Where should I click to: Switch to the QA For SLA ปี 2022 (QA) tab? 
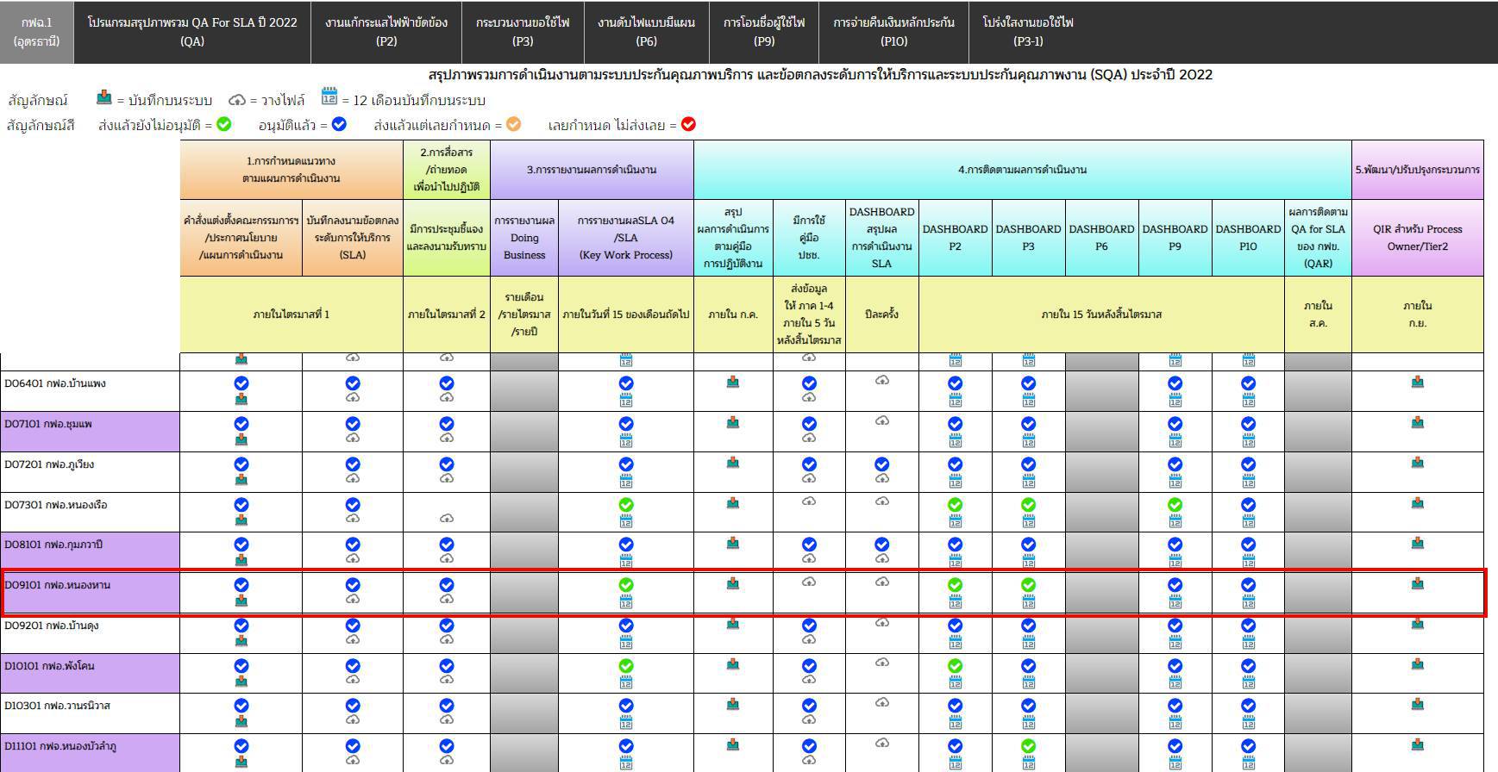192,32
